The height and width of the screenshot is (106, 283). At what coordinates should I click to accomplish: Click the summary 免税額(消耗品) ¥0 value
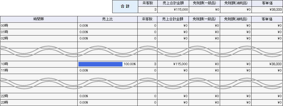pyautogui.click(x=248, y=10)
